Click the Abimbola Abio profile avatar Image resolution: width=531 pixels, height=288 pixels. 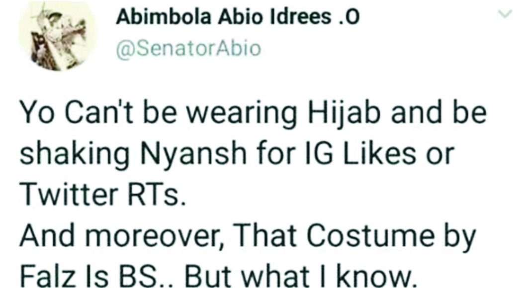point(58,39)
